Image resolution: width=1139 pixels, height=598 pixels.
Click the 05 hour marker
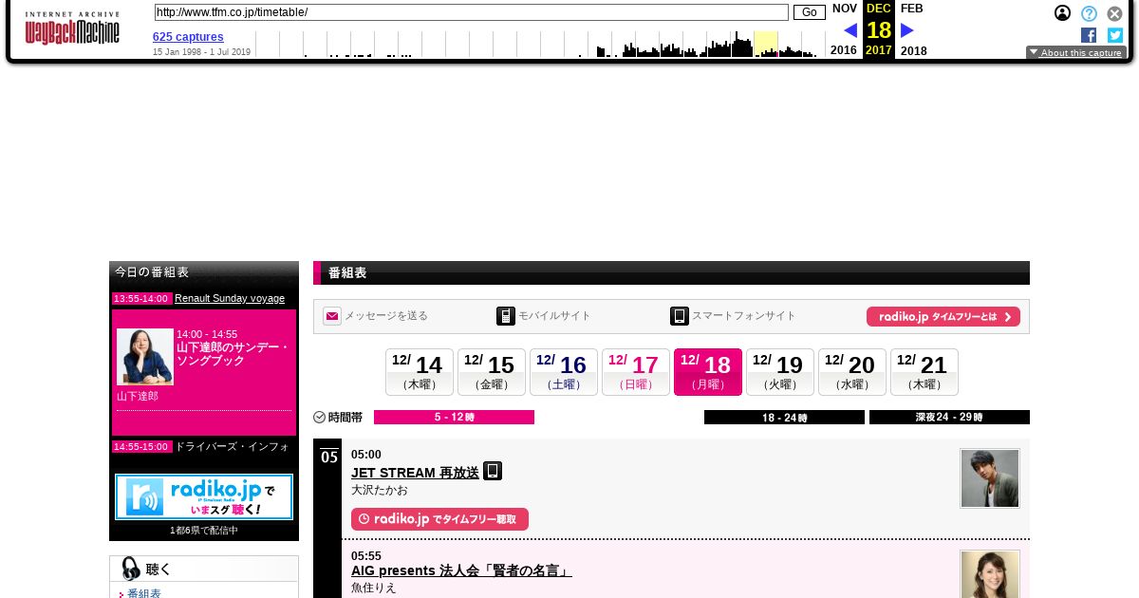pyautogui.click(x=328, y=457)
